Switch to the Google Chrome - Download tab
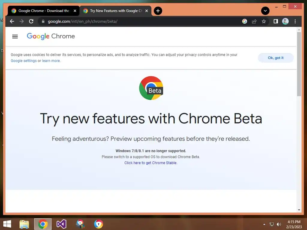The height and width of the screenshot is (230, 307). (x=44, y=11)
